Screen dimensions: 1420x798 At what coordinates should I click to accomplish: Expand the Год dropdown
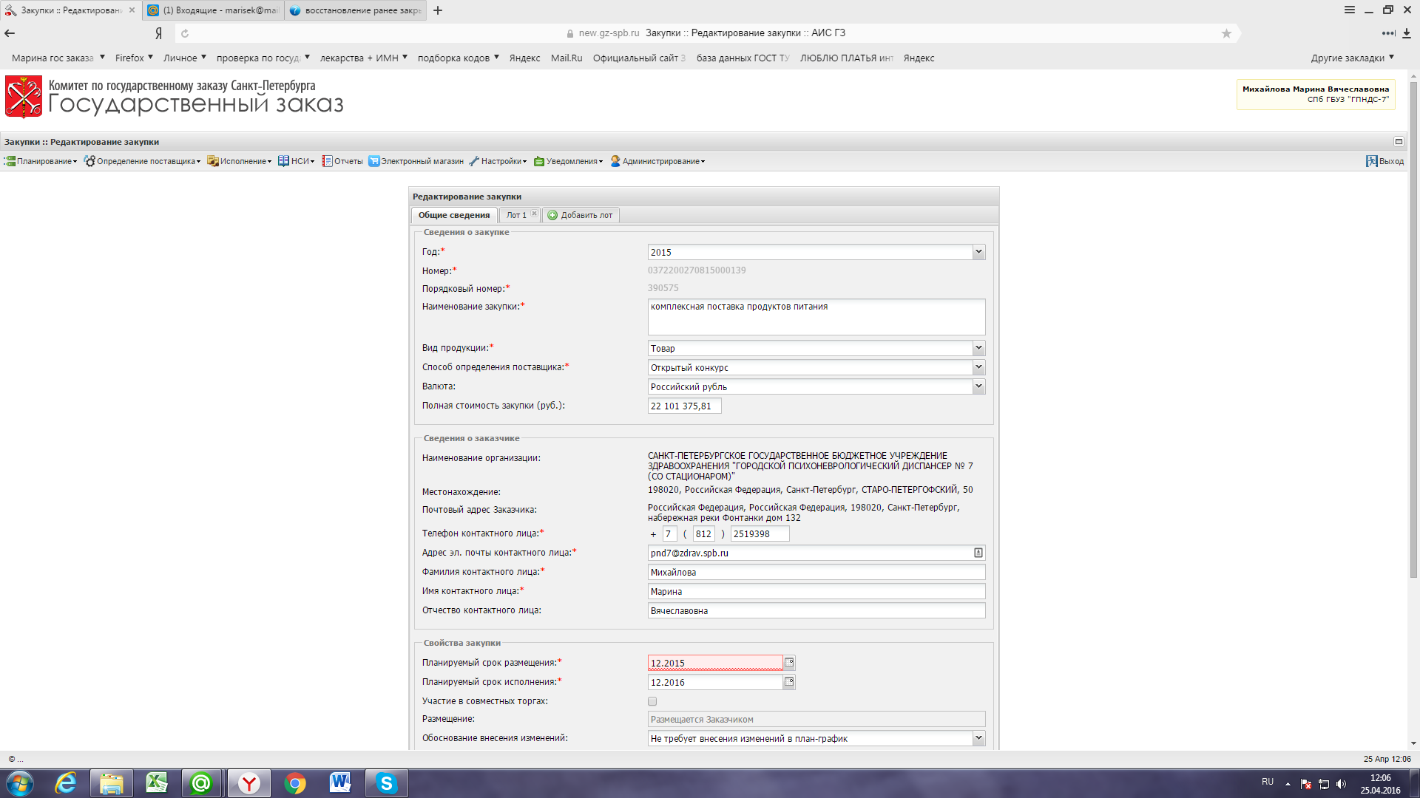tap(978, 252)
